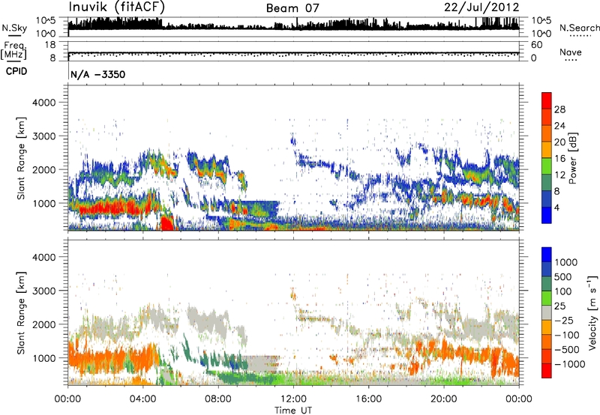The height and width of the screenshot is (415, 600).
Task: Select the "Freq. [MHz]" axis label
Action: tap(14, 50)
